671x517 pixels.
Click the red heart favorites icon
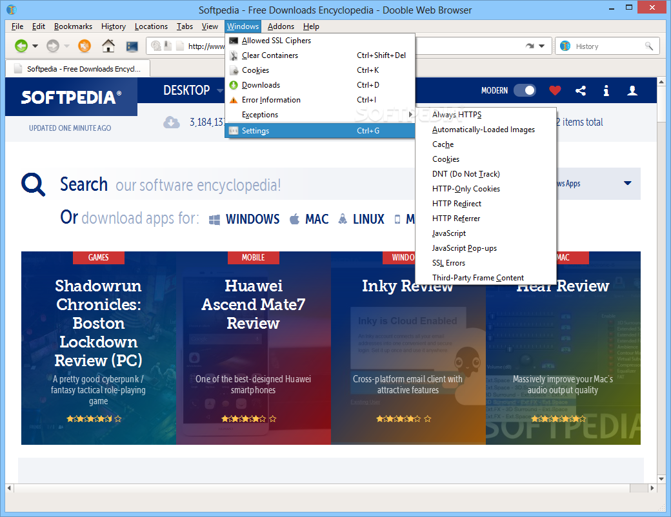555,90
